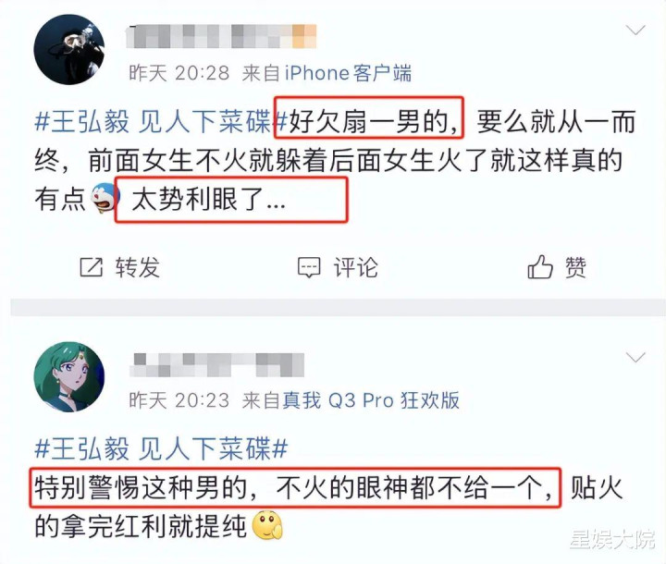This screenshot has height=564, width=666.
Task: Open the first #王弘毅 见人下菜碟# hashtag
Action: coord(161,121)
